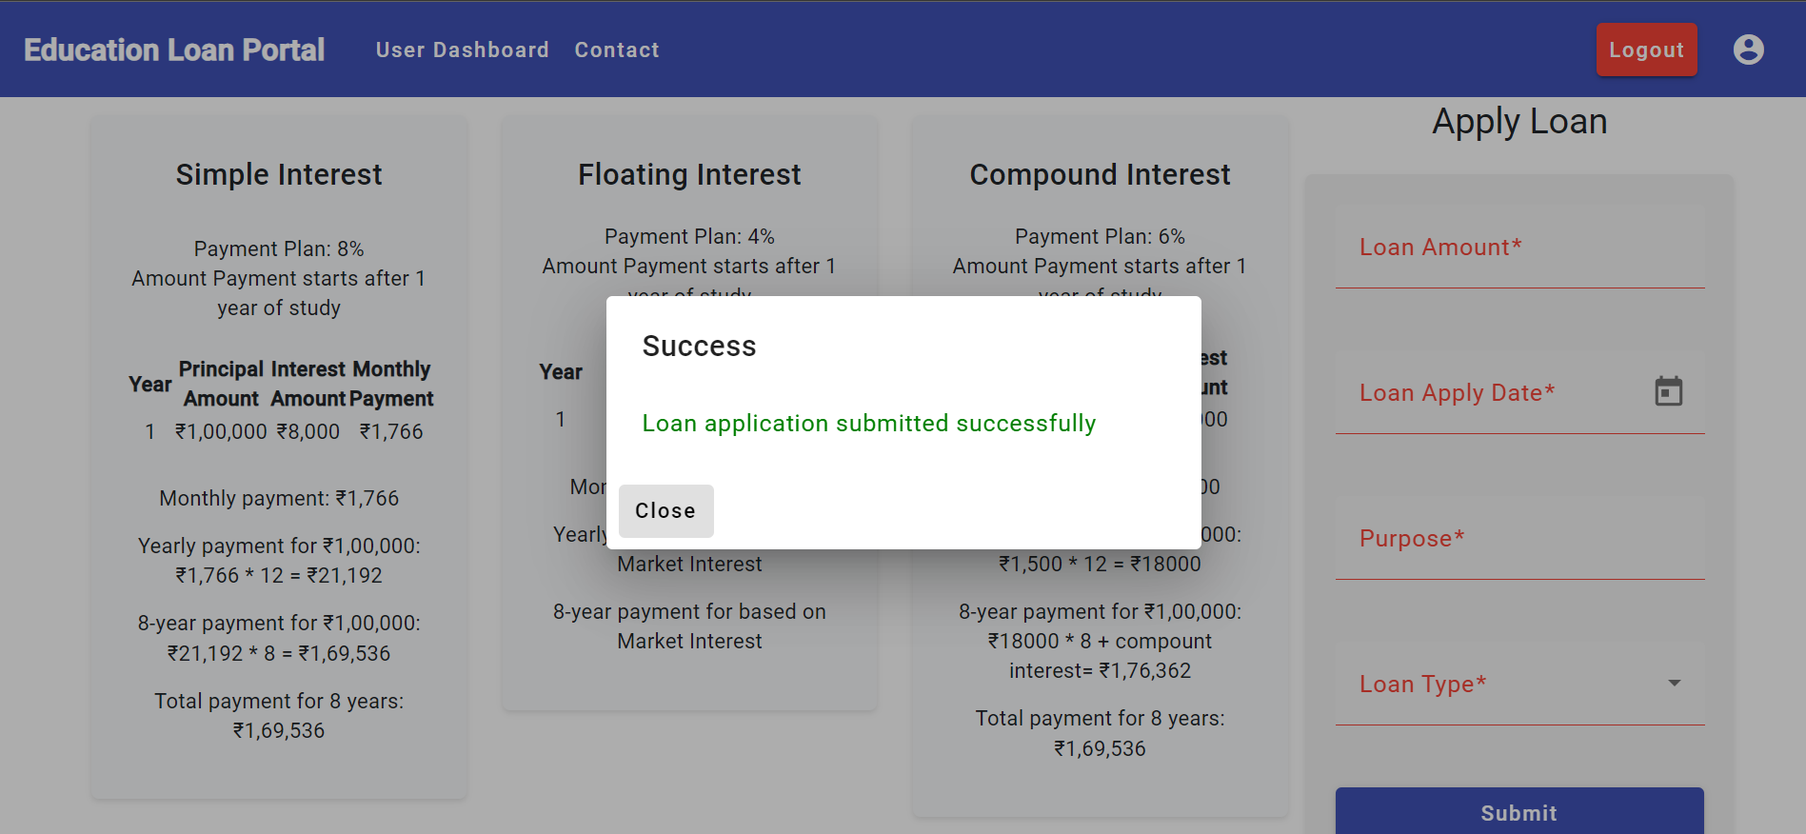Navigate to the Contact page
The image size is (1806, 834).
pyautogui.click(x=616, y=50)
